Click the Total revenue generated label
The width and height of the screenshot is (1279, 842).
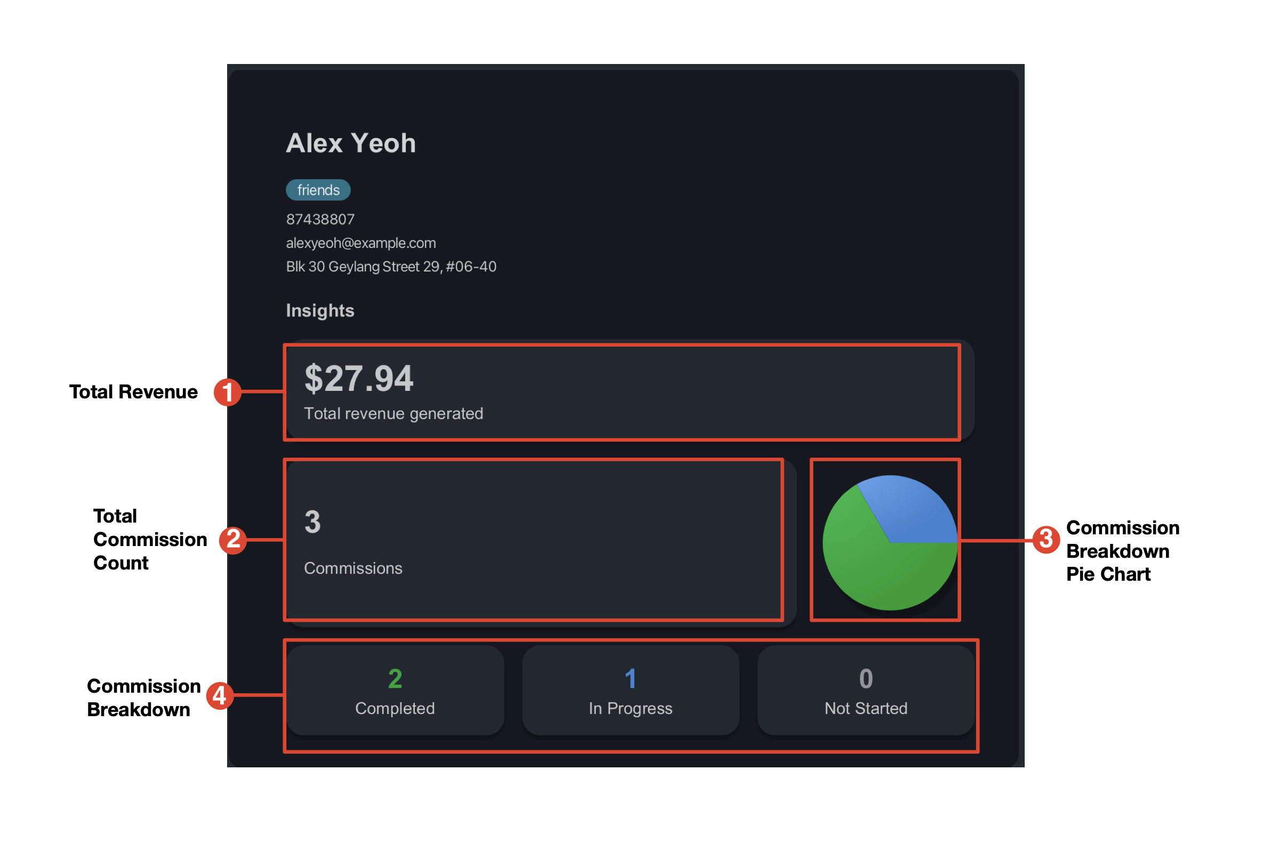coord(393,413)
